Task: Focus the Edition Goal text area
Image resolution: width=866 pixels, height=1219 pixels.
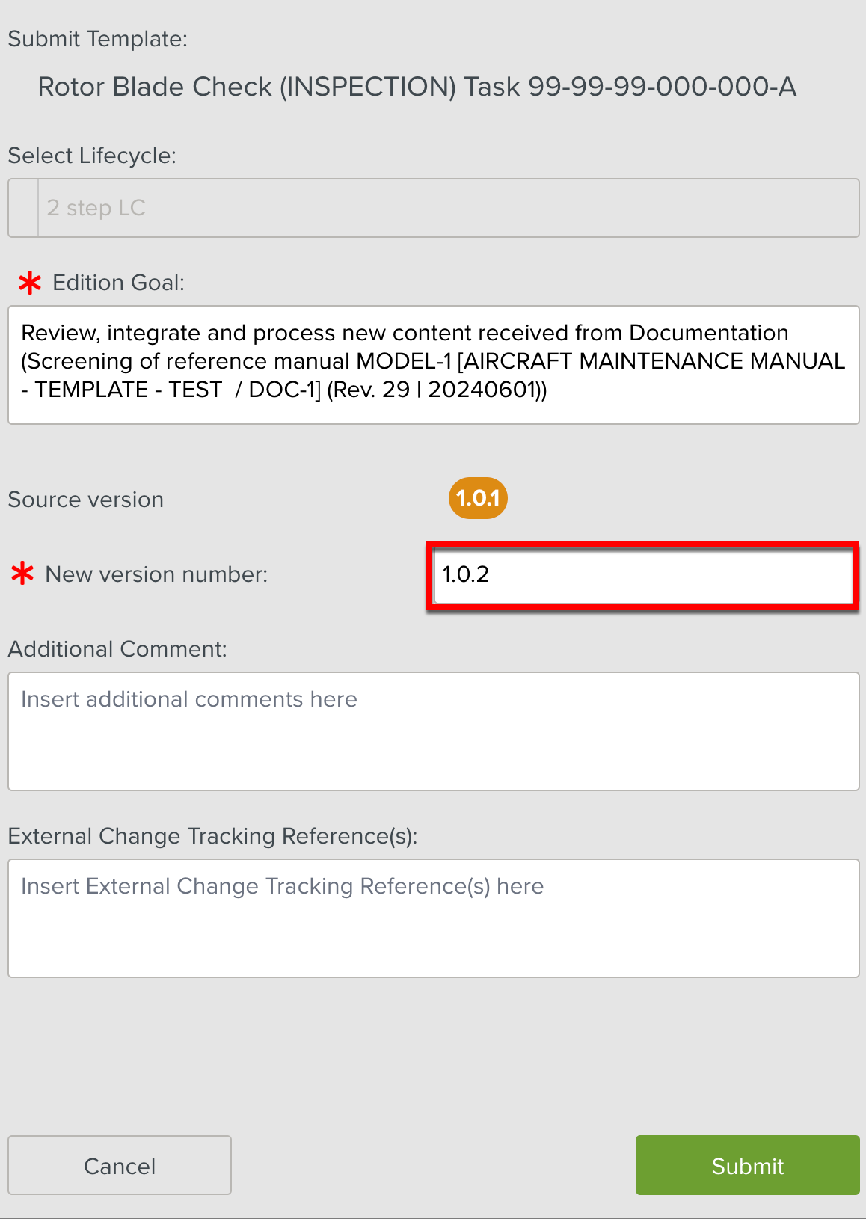Action: [433, 364]
